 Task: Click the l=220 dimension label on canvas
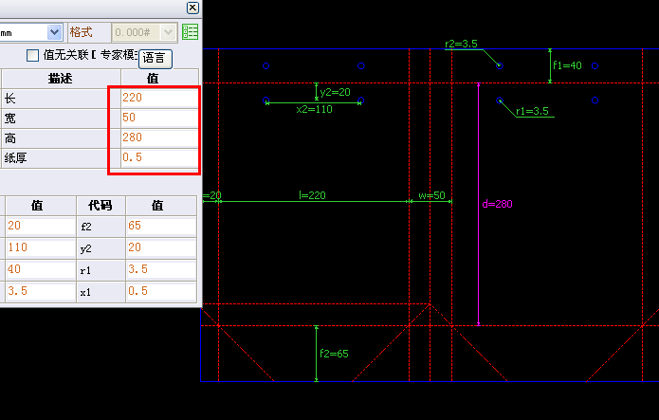[312, 195]
